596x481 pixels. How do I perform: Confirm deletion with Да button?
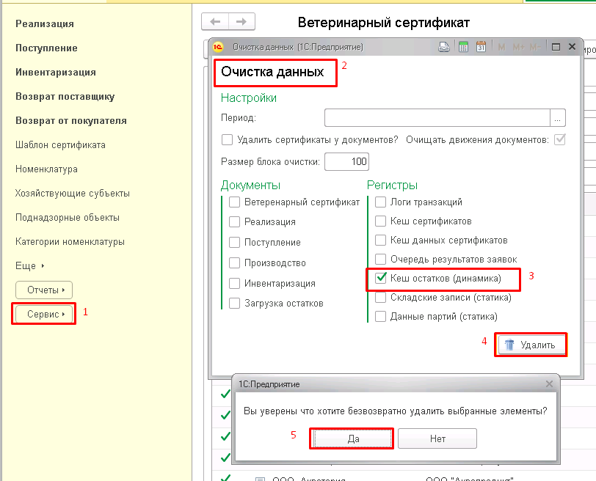[352, 439]
